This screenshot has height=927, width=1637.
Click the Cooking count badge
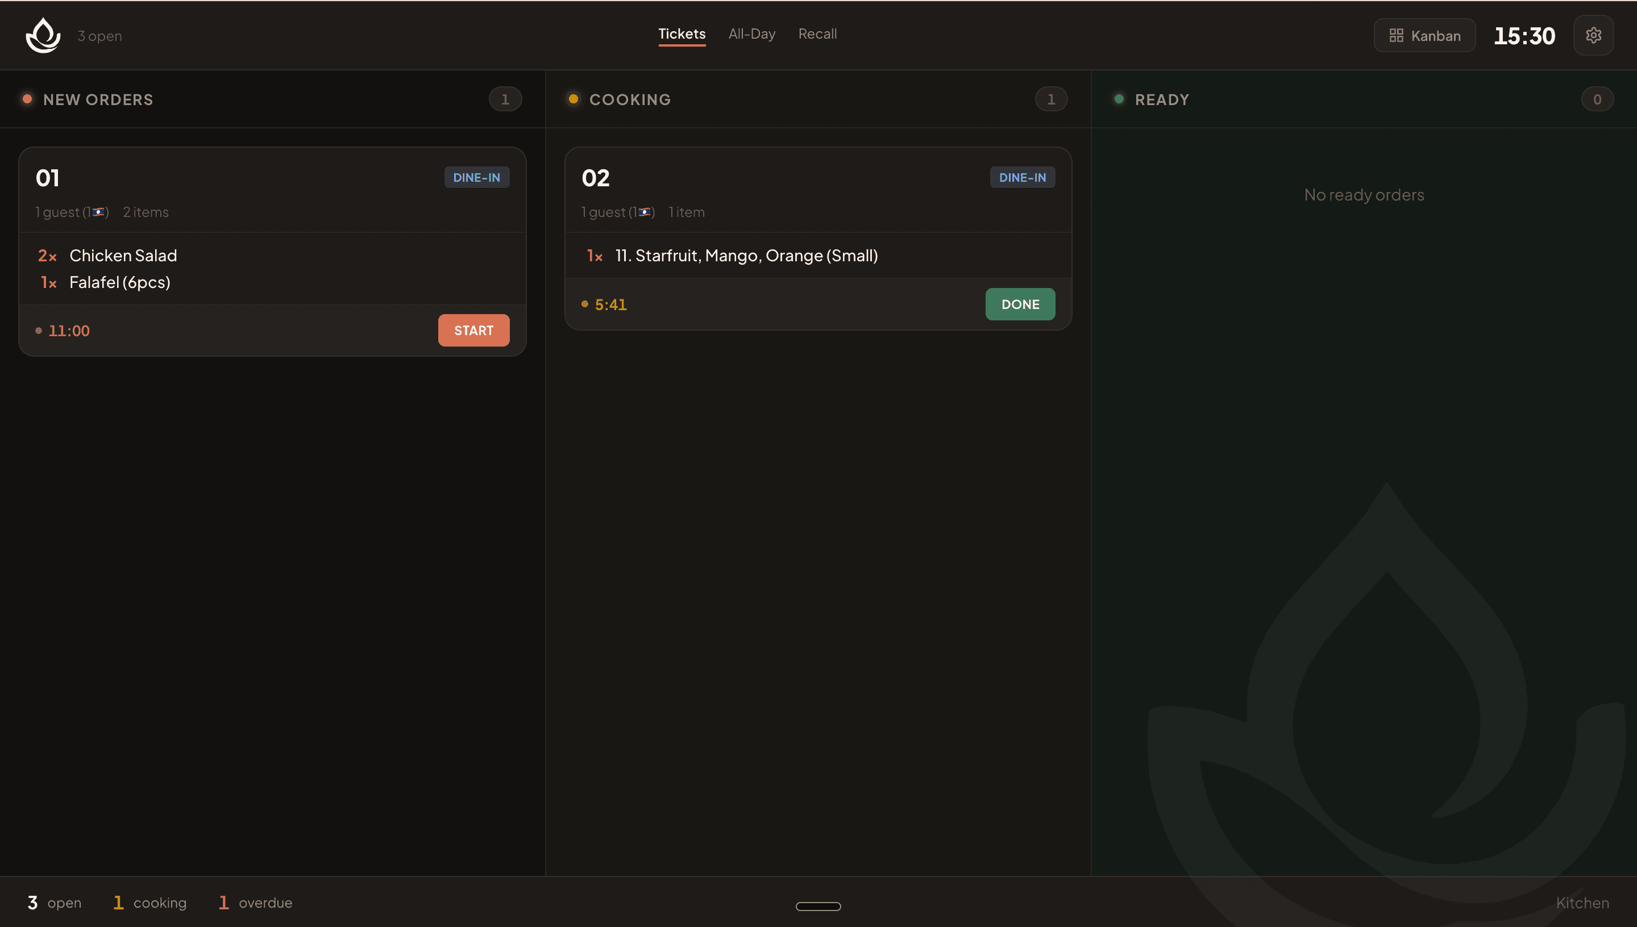point(1051,99)
